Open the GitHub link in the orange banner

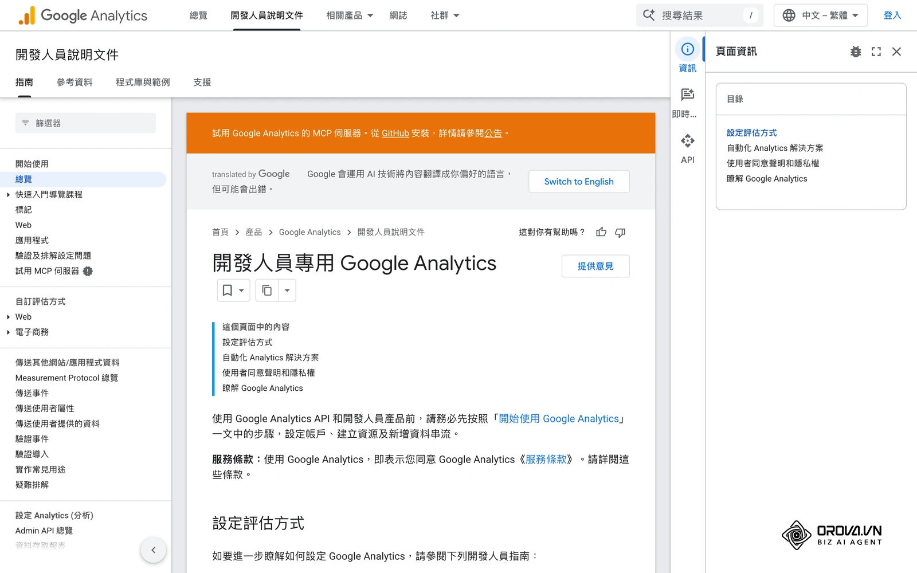[395, 133]
